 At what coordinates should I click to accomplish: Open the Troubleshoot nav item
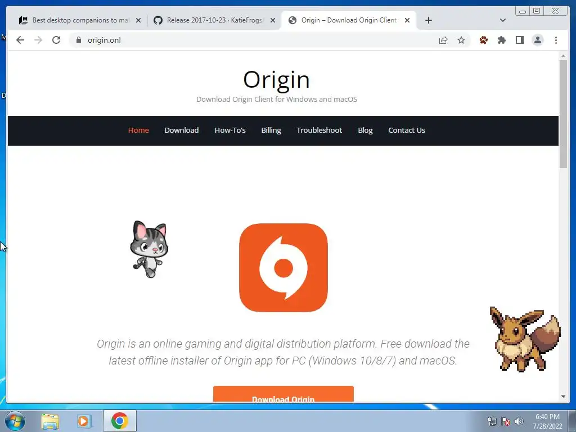[319, 130]
